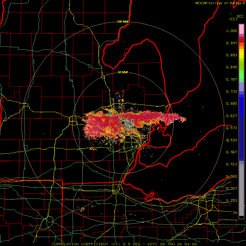Select the TH threshold label

(x=235, y=213)
